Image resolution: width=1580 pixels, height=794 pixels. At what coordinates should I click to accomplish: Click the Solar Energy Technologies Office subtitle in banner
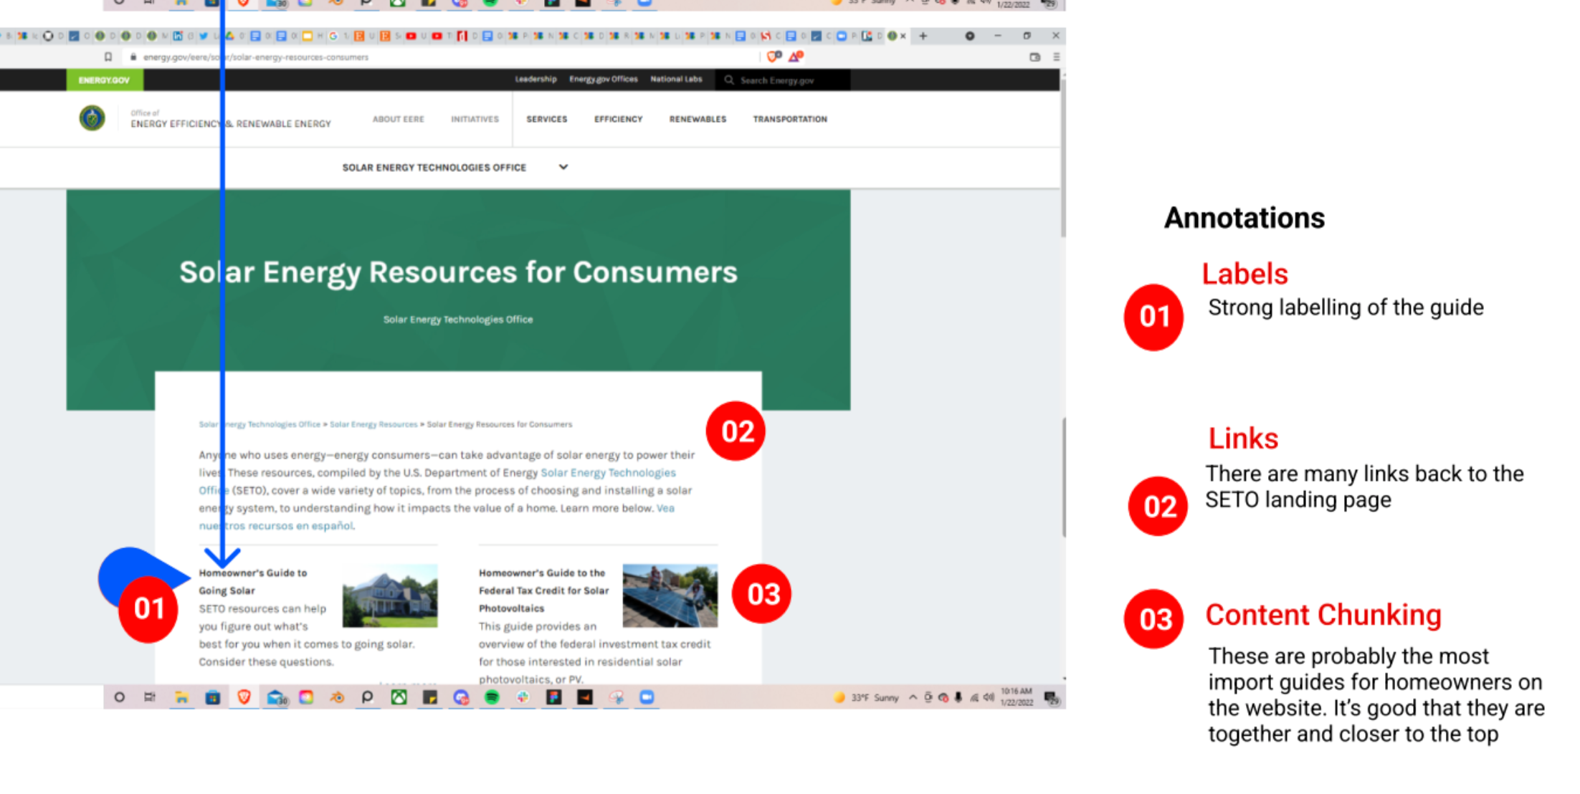click(x=458, y=320)
